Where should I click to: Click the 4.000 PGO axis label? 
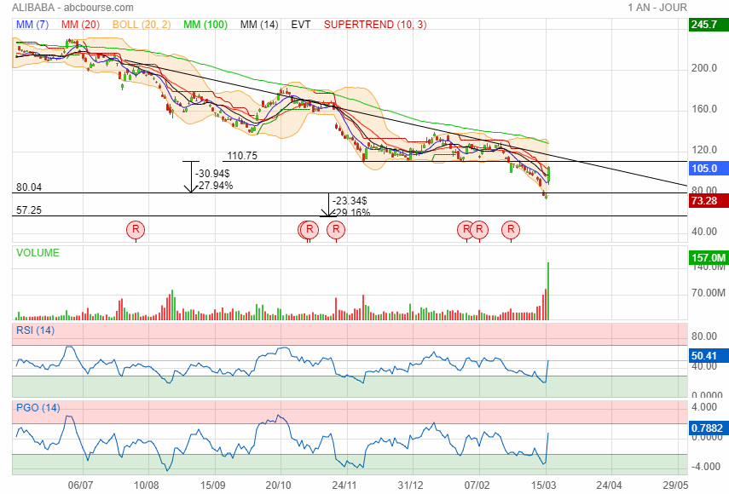click(x=704, y=407)
